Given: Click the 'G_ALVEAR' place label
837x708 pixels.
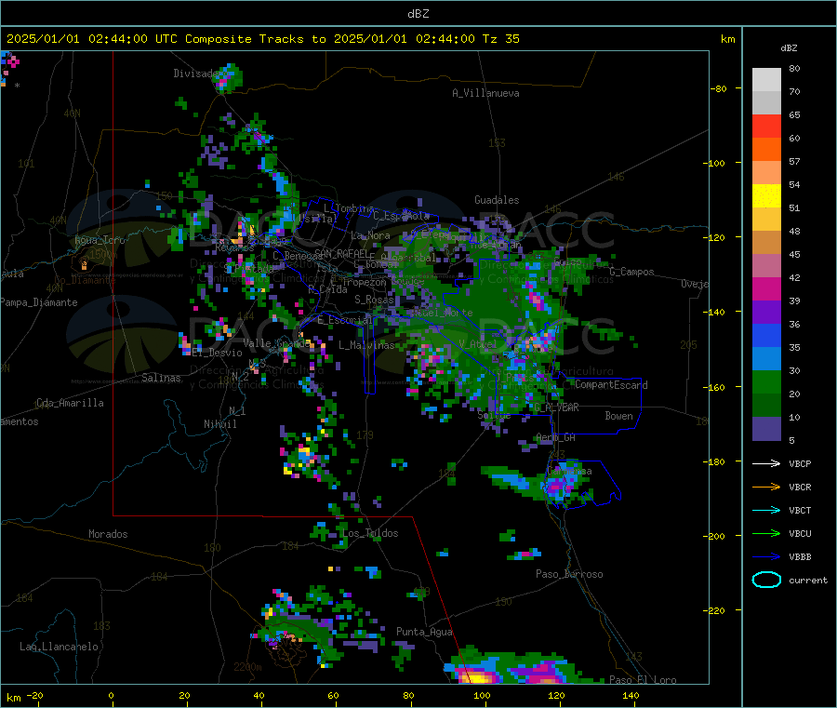Looking at the screenshot, I should point(556,407).
